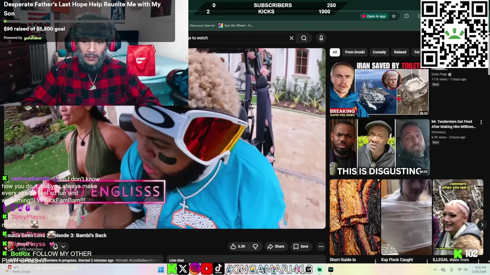Click Open in app button in address bar

[x=373, y=16]
